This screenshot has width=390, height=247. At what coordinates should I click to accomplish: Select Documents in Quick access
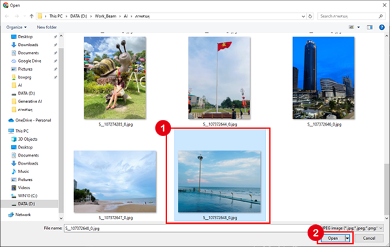pos(29,53)
